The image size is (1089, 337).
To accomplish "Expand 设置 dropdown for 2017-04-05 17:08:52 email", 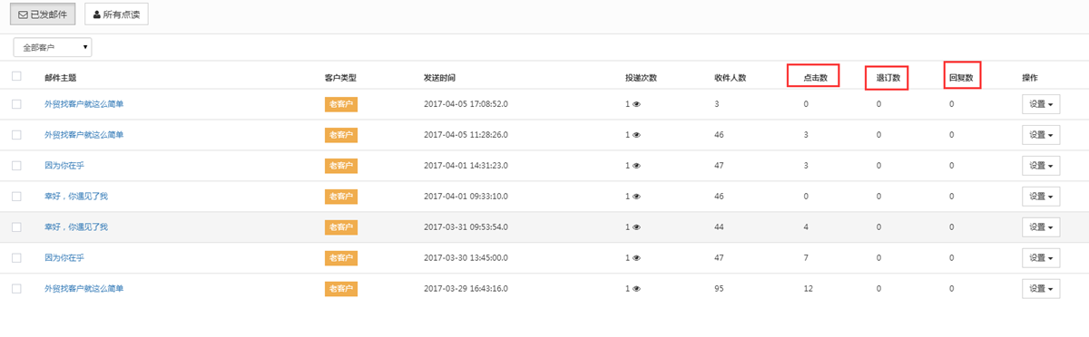I will 1041,104.
